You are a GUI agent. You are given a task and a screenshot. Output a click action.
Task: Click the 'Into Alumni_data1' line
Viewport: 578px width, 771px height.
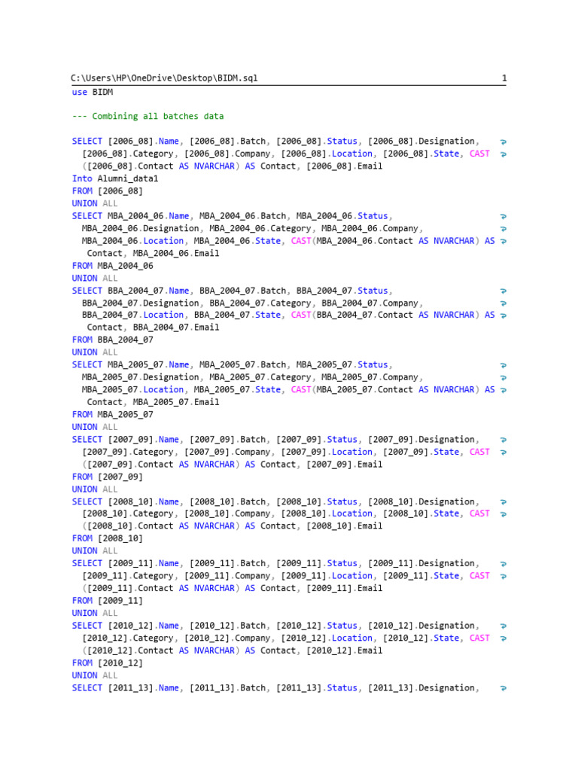click(115, 178)
